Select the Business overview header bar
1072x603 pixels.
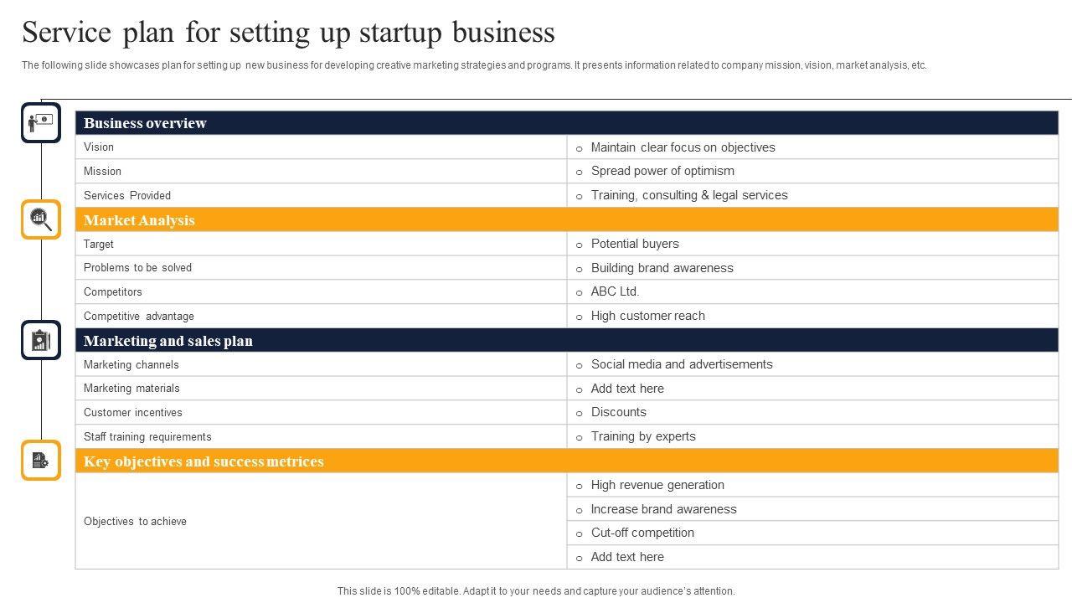tap(566, 123)
